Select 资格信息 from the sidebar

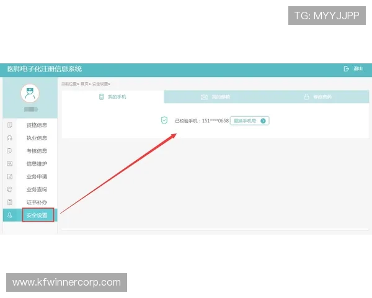pos(37,125)
